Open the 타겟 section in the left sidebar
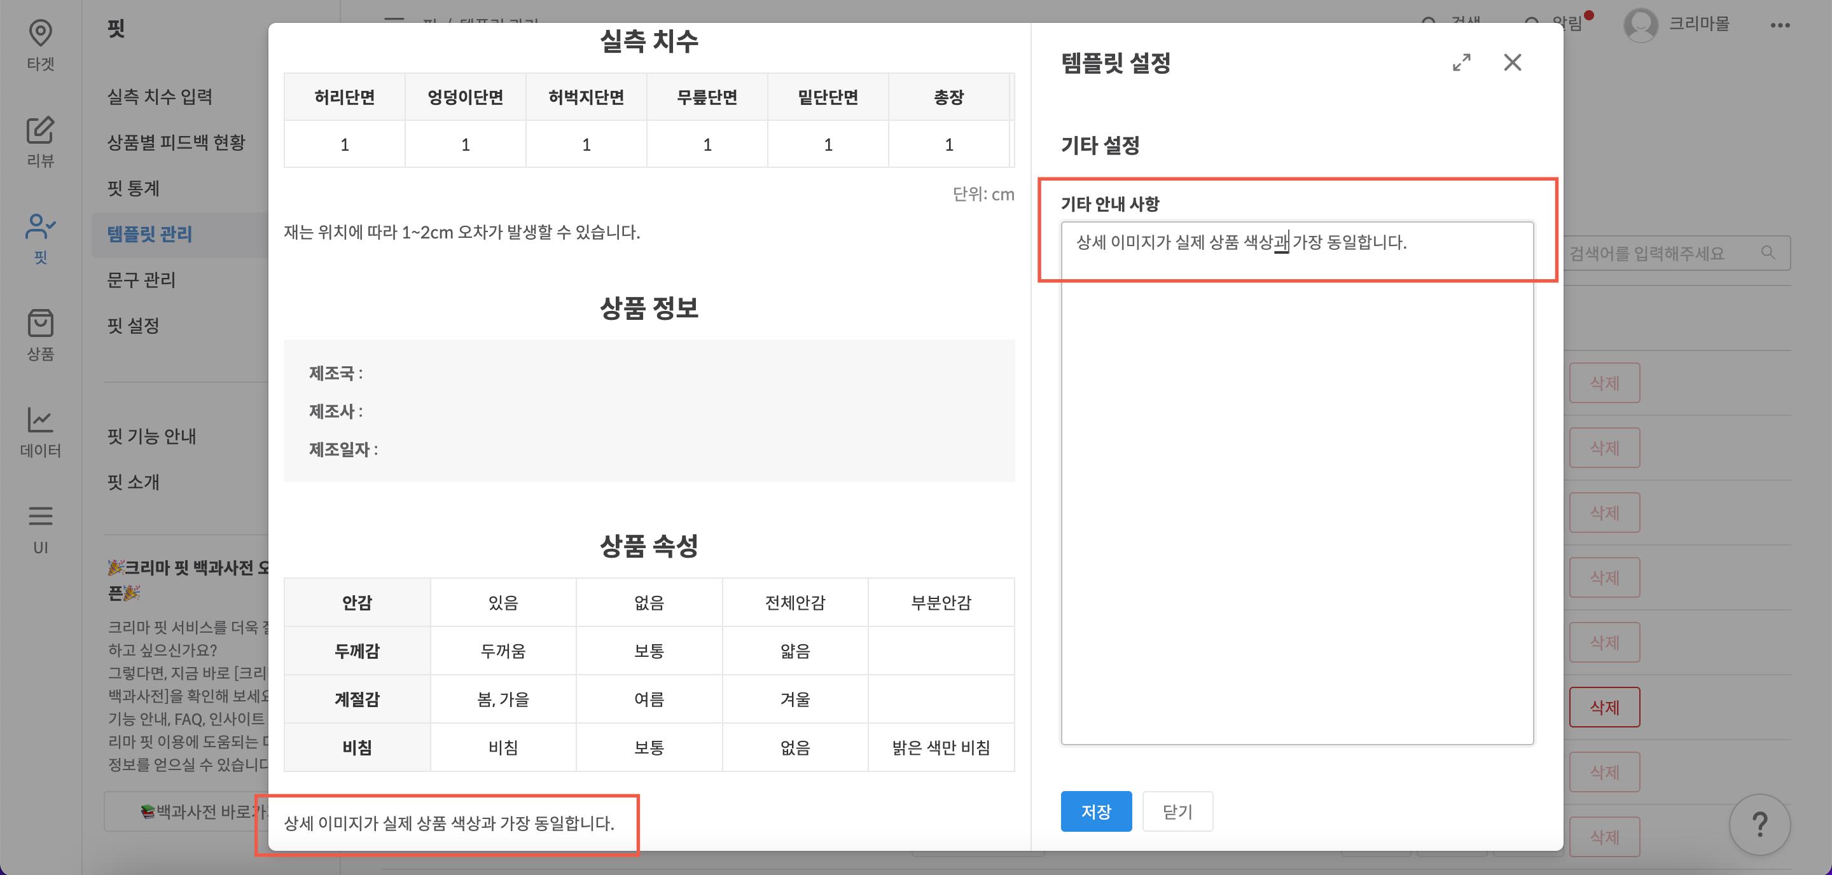 pyautogui.click(x=41, y=43)
